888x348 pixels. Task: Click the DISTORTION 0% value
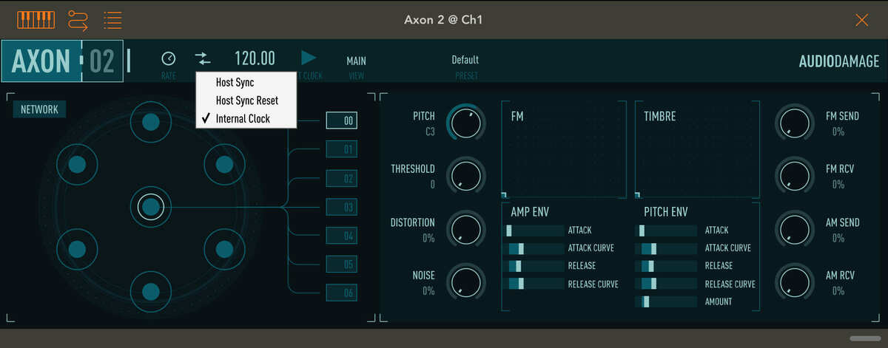coord(428,238)
